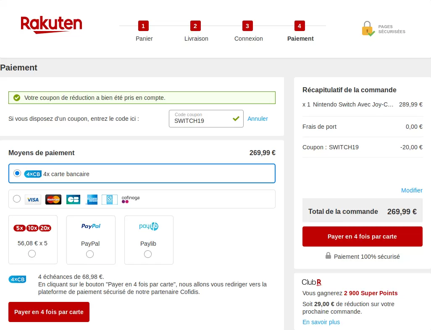Choose the PayPal radio button

tap(90, 254)
